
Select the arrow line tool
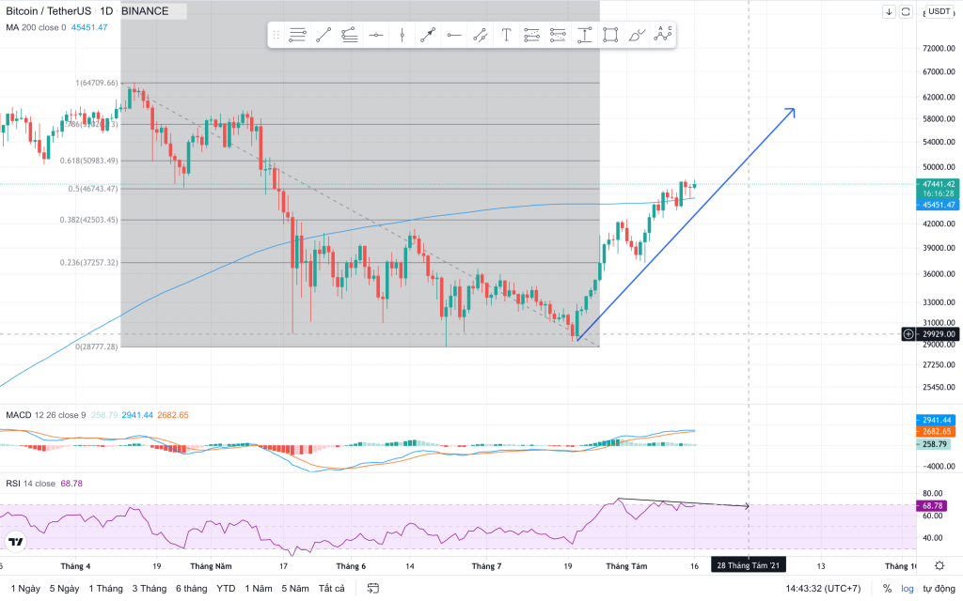click(x=428, y=36)
